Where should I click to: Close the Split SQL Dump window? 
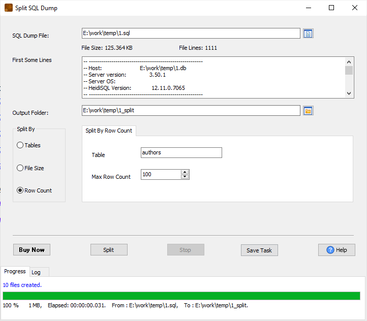(x=355, y=8)
